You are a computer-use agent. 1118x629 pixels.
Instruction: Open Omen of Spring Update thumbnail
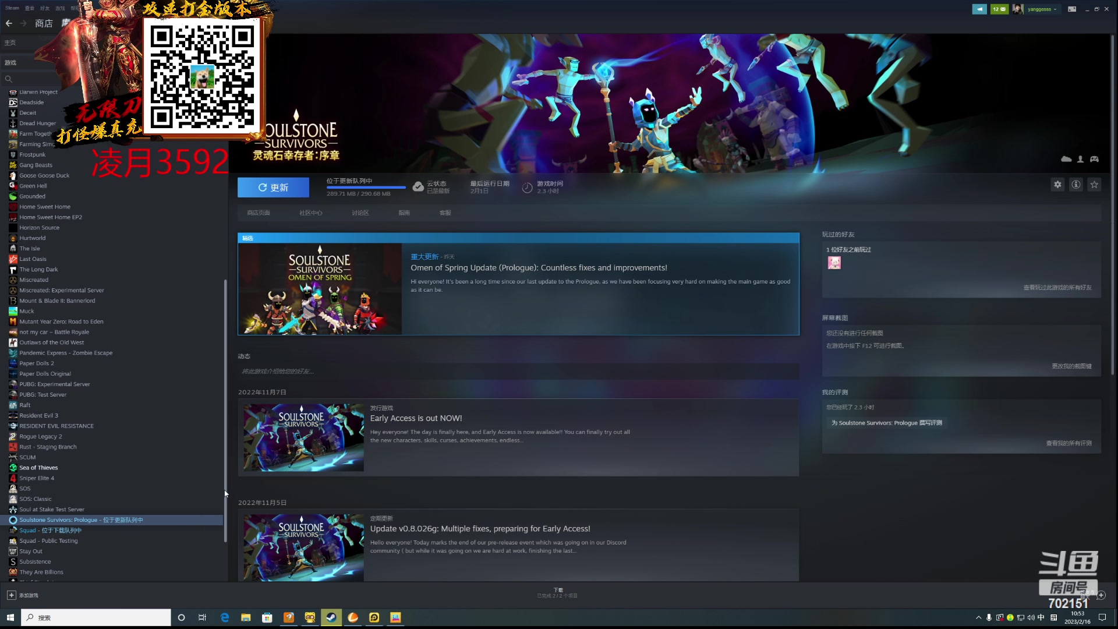click(320, 289)
